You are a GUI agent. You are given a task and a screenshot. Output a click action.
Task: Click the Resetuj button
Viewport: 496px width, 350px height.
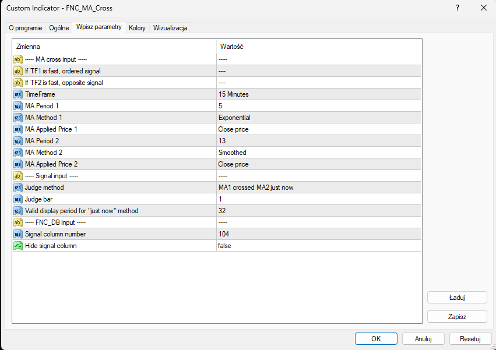click(470, 338)
